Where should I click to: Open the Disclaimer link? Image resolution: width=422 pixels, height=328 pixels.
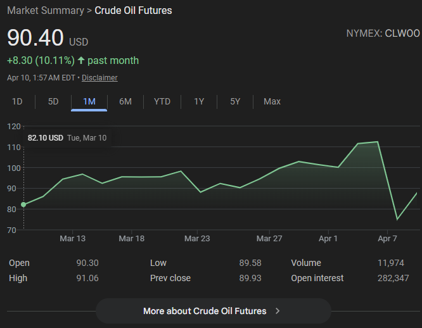tap(99, 78)
